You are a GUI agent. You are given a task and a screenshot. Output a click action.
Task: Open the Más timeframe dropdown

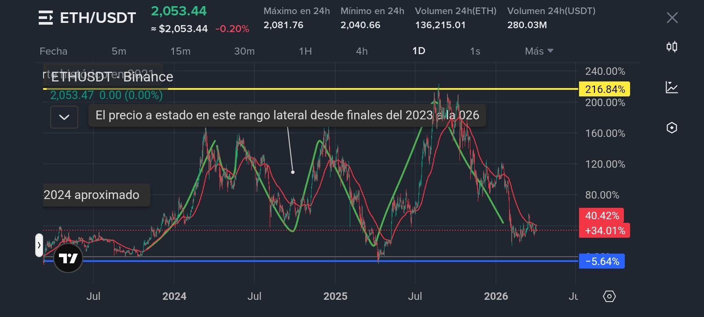539,51
